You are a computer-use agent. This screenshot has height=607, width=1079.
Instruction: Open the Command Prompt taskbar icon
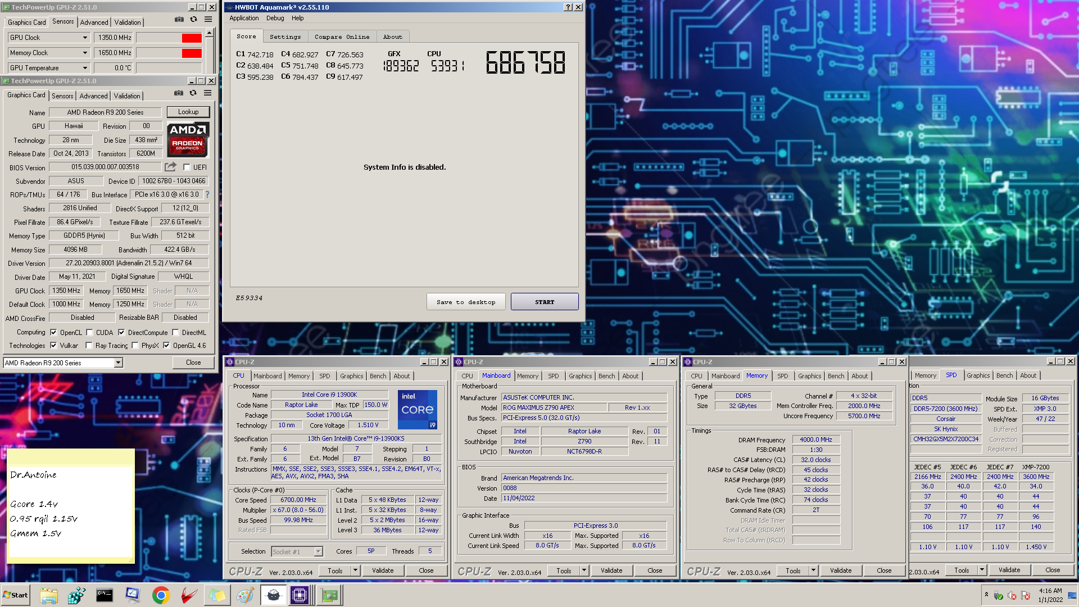click(105, 595)
